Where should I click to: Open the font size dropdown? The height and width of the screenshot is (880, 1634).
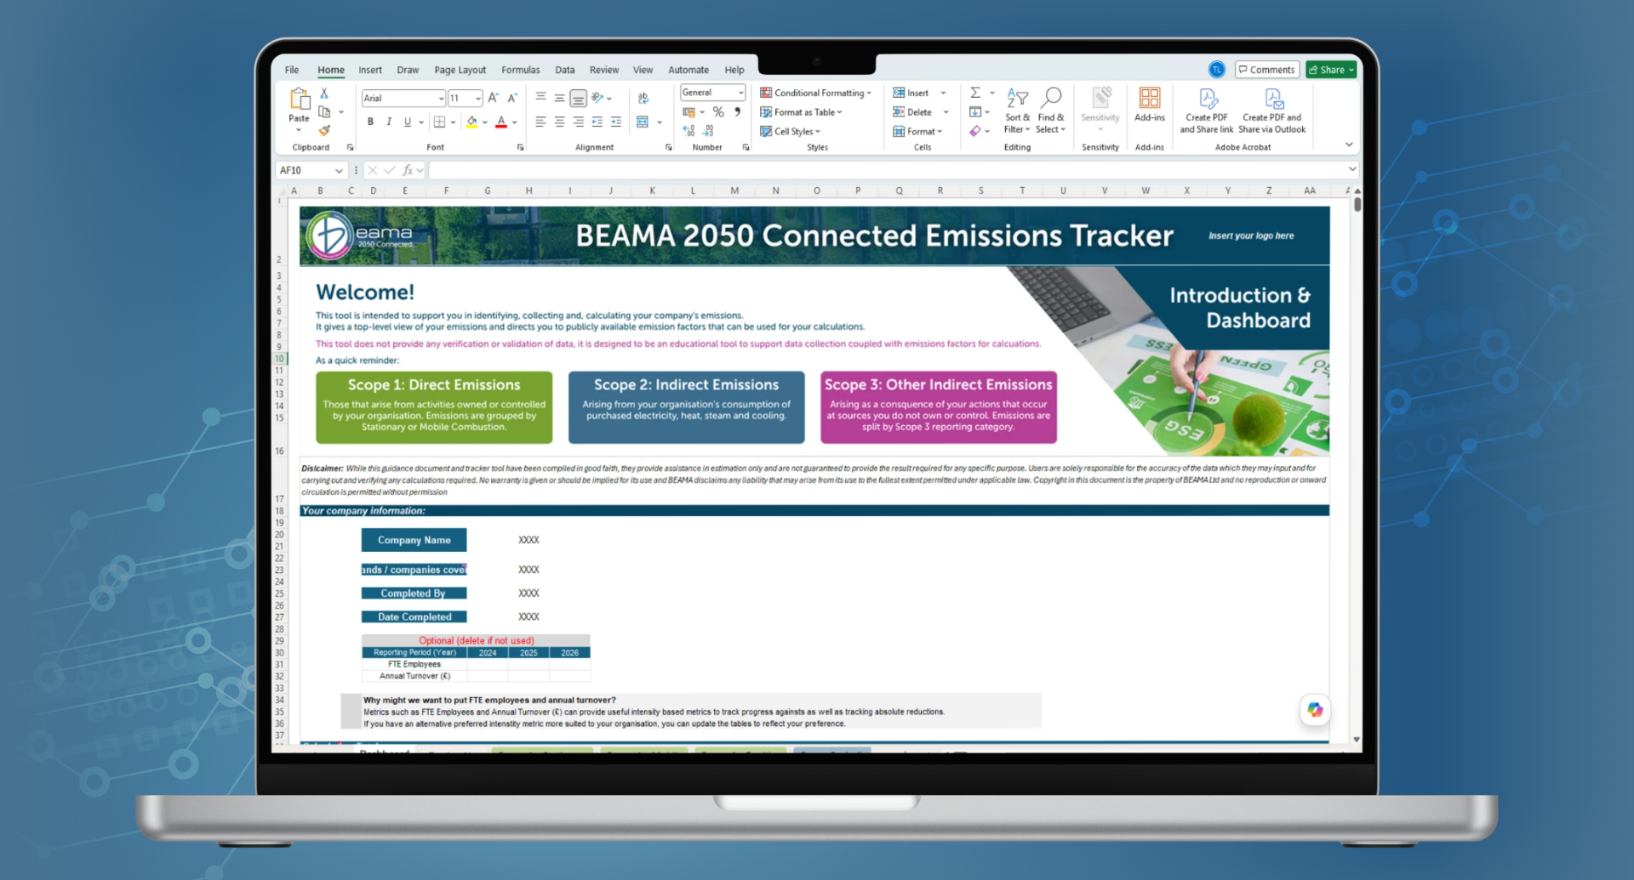tap(478, 99)
